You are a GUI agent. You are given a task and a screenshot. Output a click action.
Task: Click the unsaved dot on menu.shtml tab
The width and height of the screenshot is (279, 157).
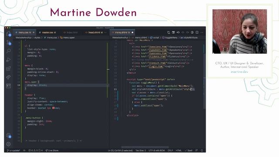tap(133, 32)
